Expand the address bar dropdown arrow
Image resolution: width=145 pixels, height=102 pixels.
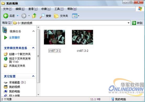coord(128,23)
